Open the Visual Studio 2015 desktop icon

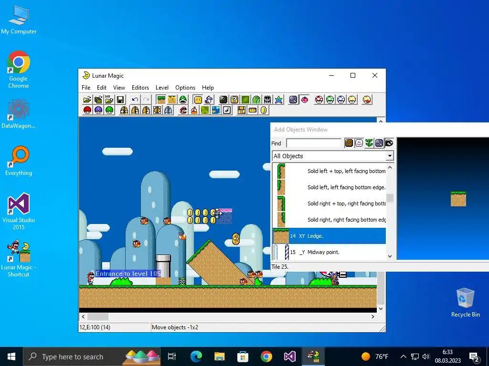(19, 211)
